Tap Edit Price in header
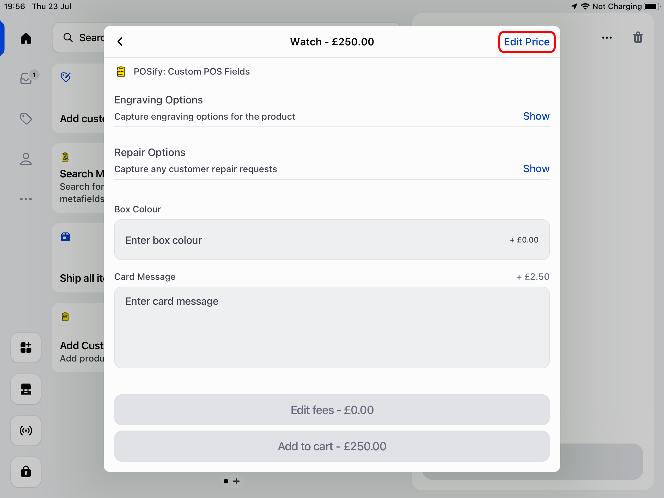664x498 pixels. [x=527, y=42]
